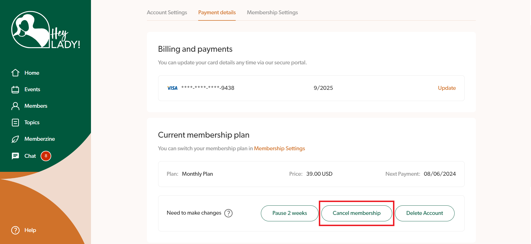
Task: Open the Events calendar icon
Action: click(15, 90)
